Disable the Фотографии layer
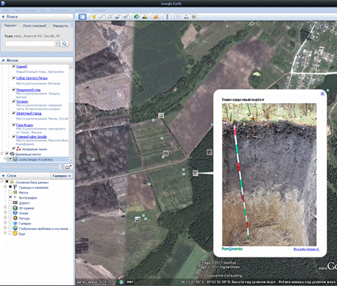 pos(10,198)
